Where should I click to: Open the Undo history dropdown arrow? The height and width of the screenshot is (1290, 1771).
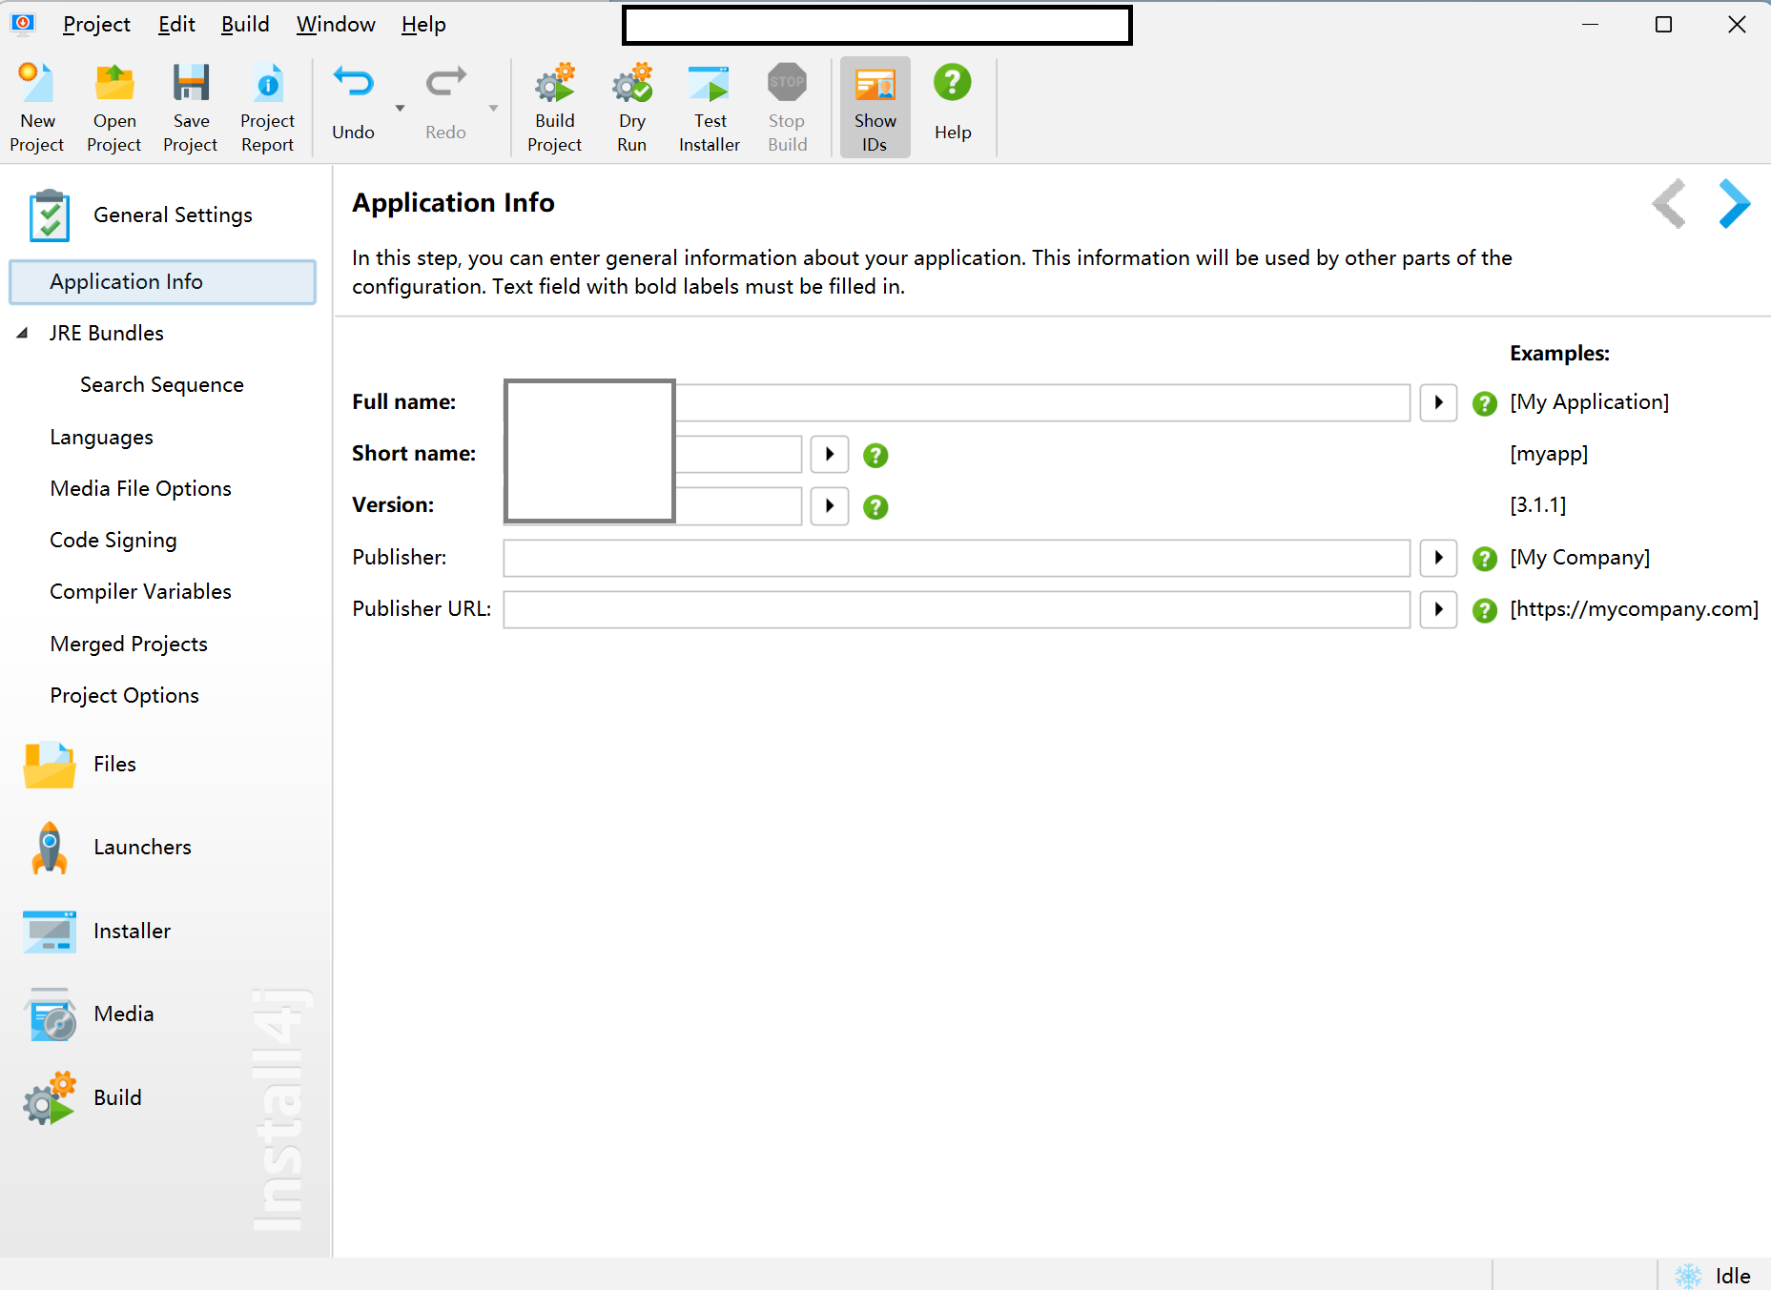coord(400,108)
